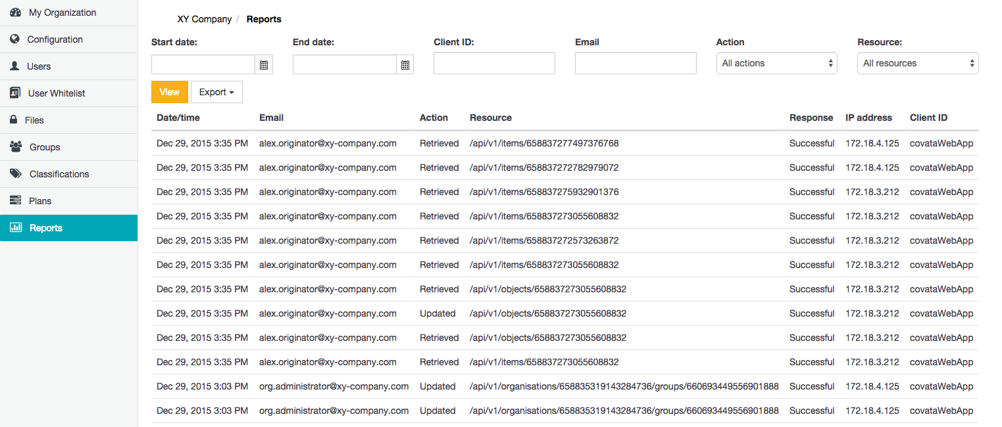Focus the Client ID input field
1002x427 pixels.
[x=494, y=63]
